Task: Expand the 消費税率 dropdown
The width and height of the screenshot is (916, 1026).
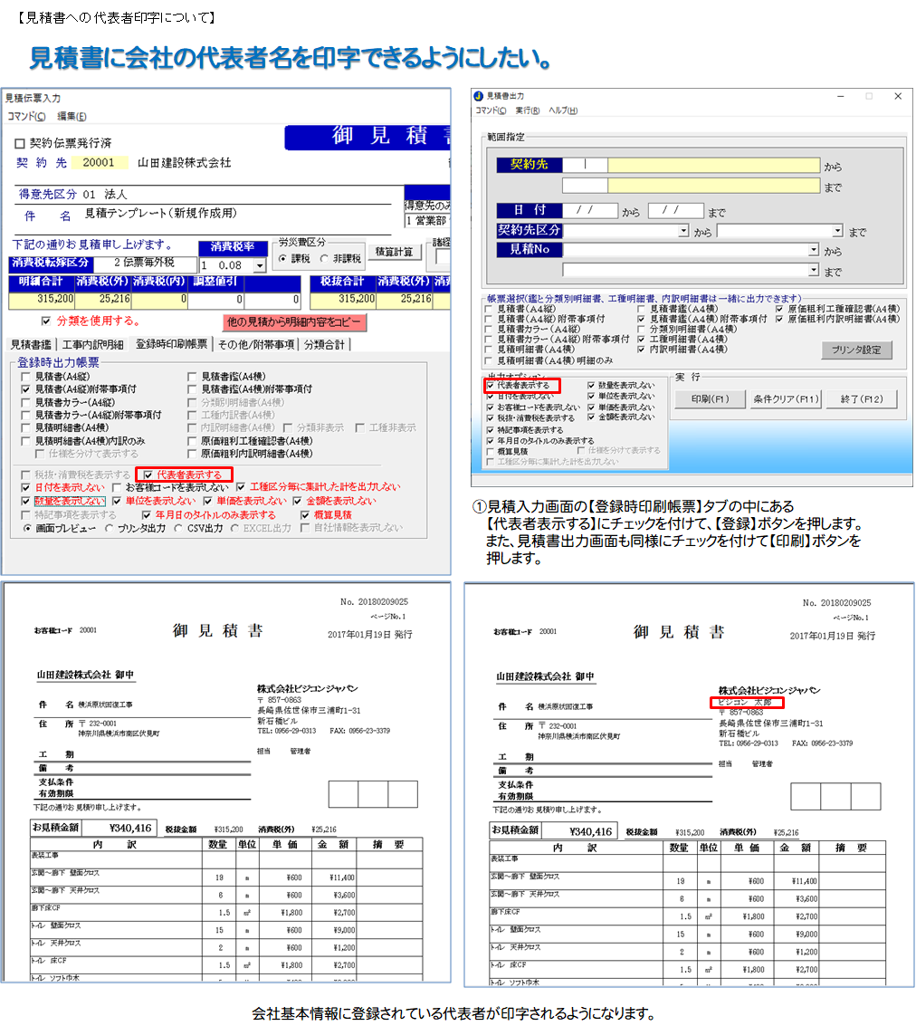Action: click(260, 266)
